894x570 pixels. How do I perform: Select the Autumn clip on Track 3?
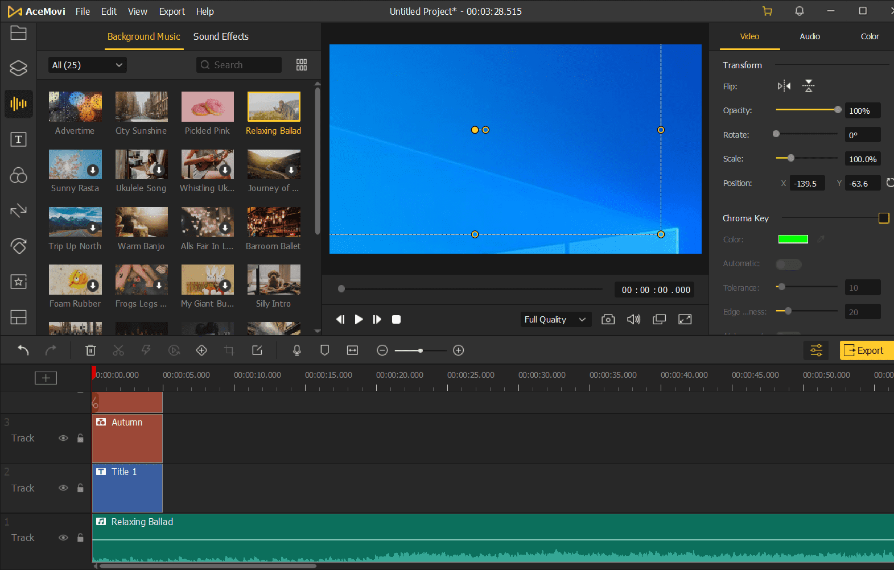[127, 438]
